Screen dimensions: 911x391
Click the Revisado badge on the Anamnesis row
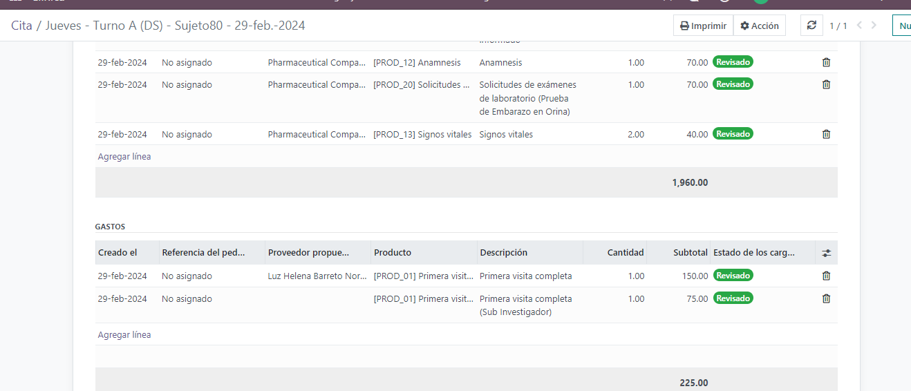coord(733,61)
